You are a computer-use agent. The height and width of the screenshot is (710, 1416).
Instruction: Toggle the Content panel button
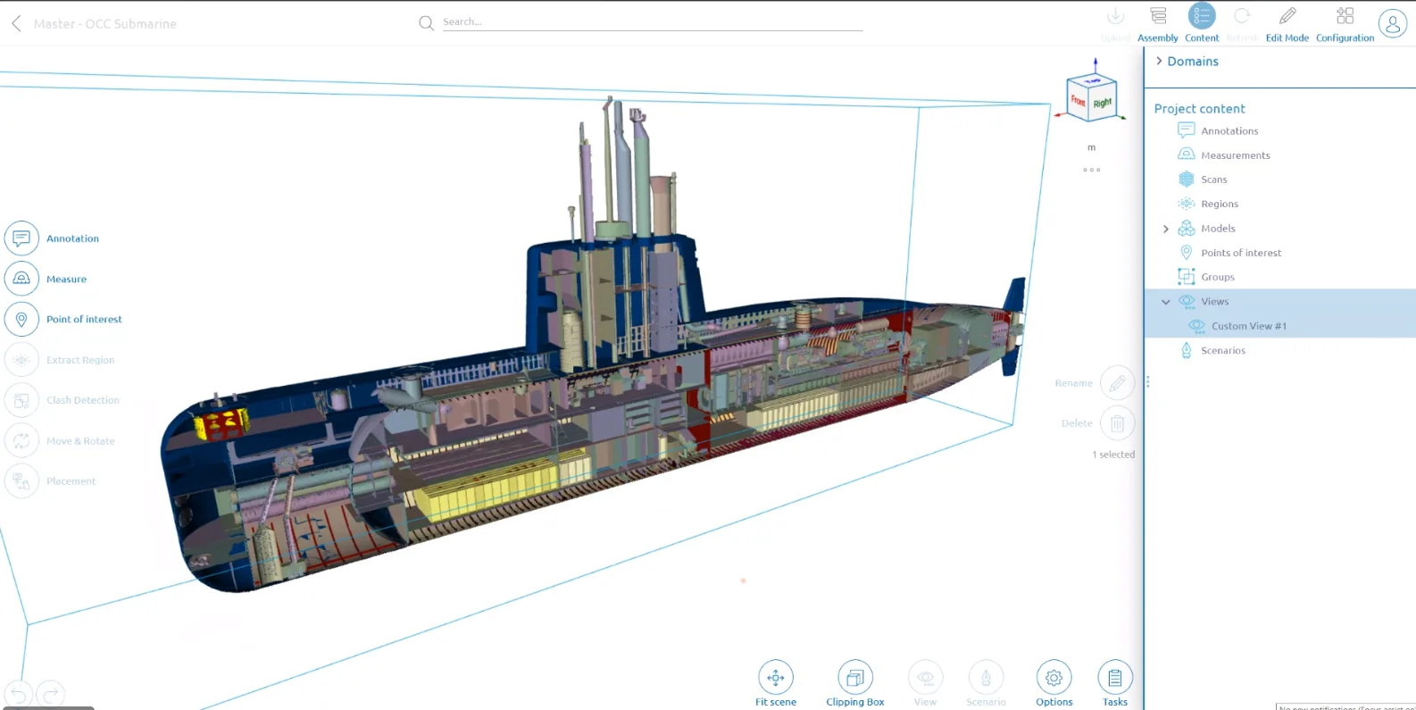click(x=1202, y=16)
